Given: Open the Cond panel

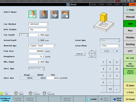Looking at the screenshot, I should pos(130,99).
